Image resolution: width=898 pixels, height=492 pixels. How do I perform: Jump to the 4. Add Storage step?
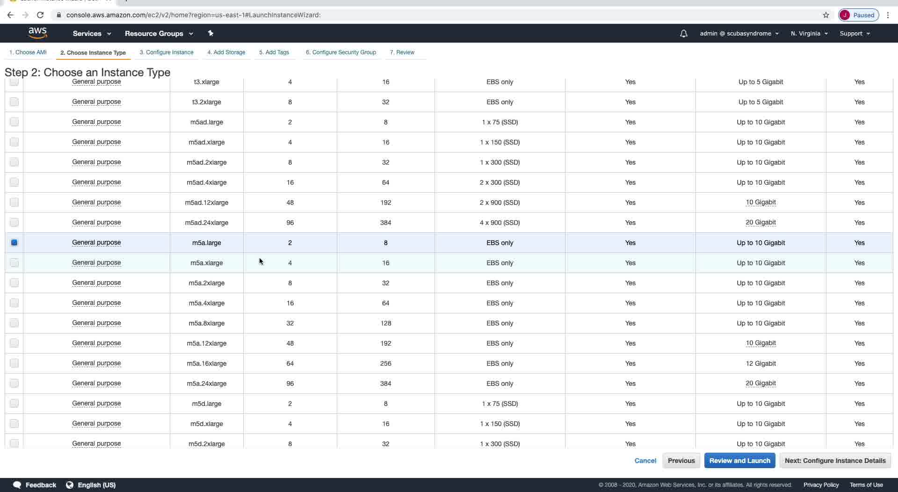click(x=226, y=52)
